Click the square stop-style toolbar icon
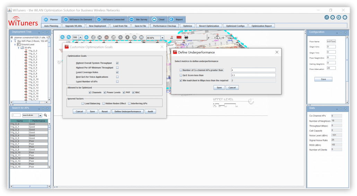This screenshot has width=357, height=196. point(134,37)
